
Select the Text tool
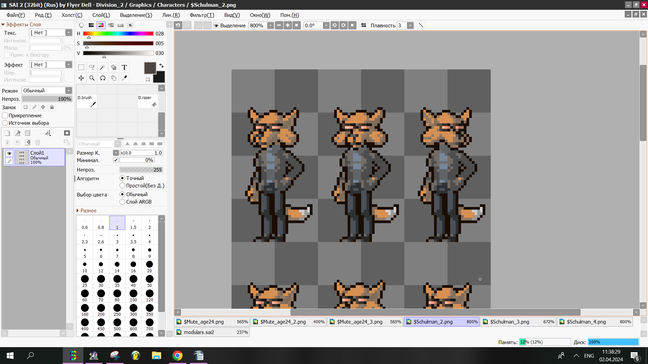[124, 67]
